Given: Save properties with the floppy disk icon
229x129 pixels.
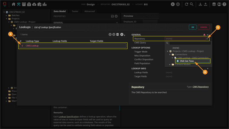Looking at the screenshot, I should [112, 16].
